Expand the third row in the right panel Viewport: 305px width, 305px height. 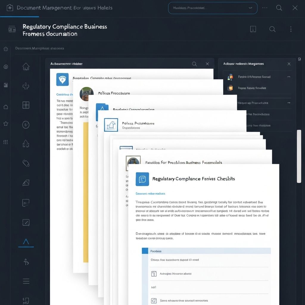pos(288,103)
